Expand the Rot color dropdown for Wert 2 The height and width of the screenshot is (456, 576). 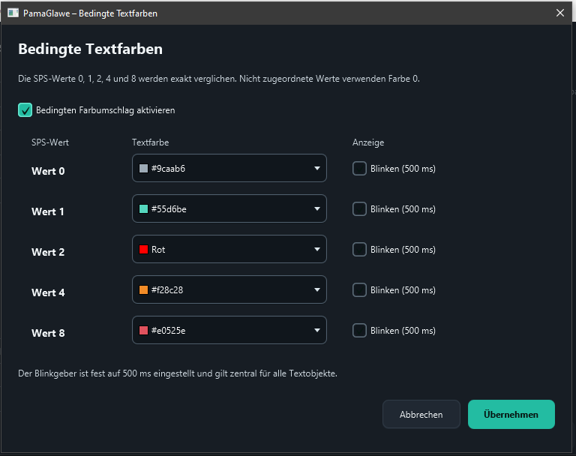(x=229, y=249)
